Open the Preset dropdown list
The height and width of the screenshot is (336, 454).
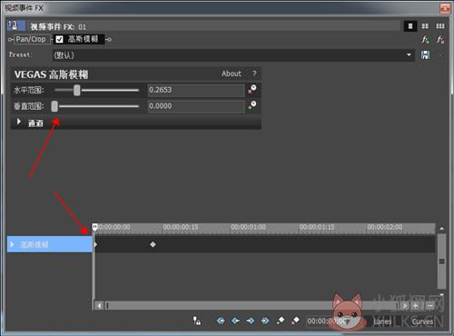coord(409,55)
